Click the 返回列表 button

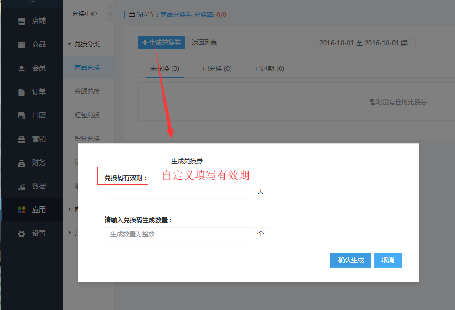tap(204, 43)
